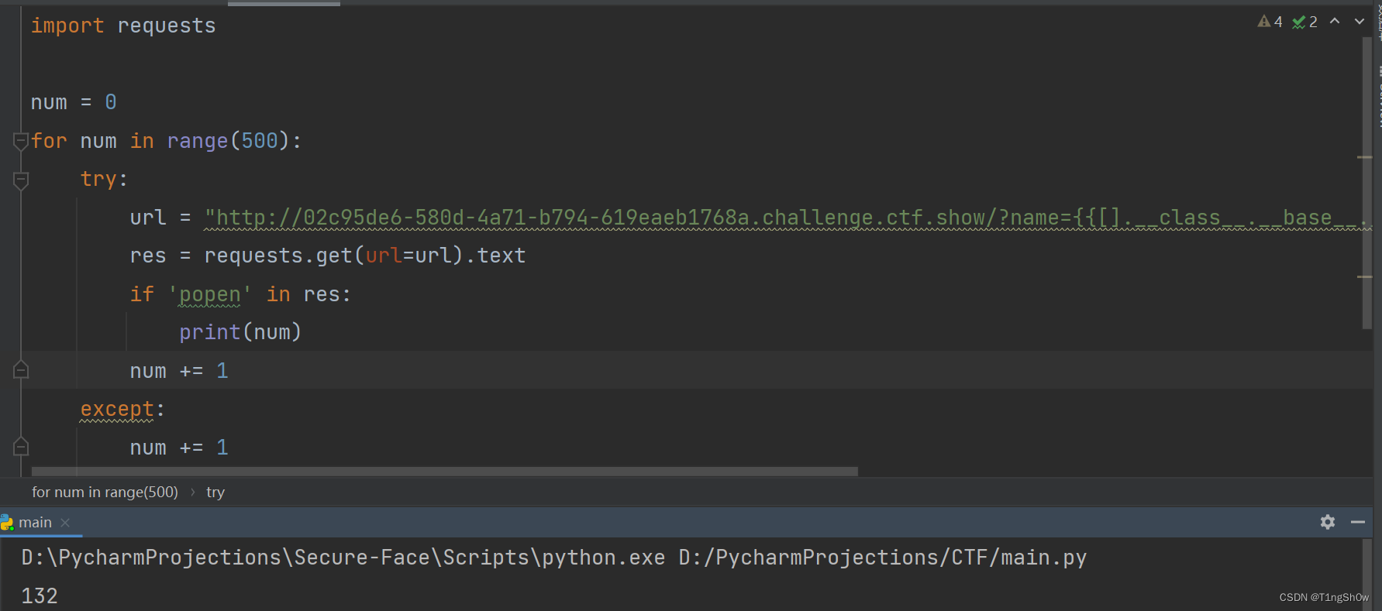Image resolution: width=1382 pixels, height=611 pixels.
Task: Click the warning stripe mark near if line
Action: click(1365, 276)
